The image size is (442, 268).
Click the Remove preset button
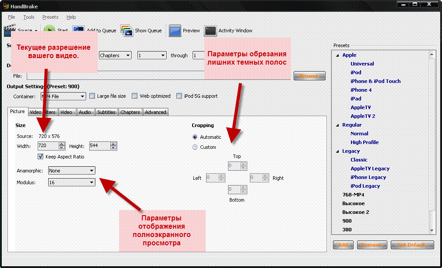[372, 245]
